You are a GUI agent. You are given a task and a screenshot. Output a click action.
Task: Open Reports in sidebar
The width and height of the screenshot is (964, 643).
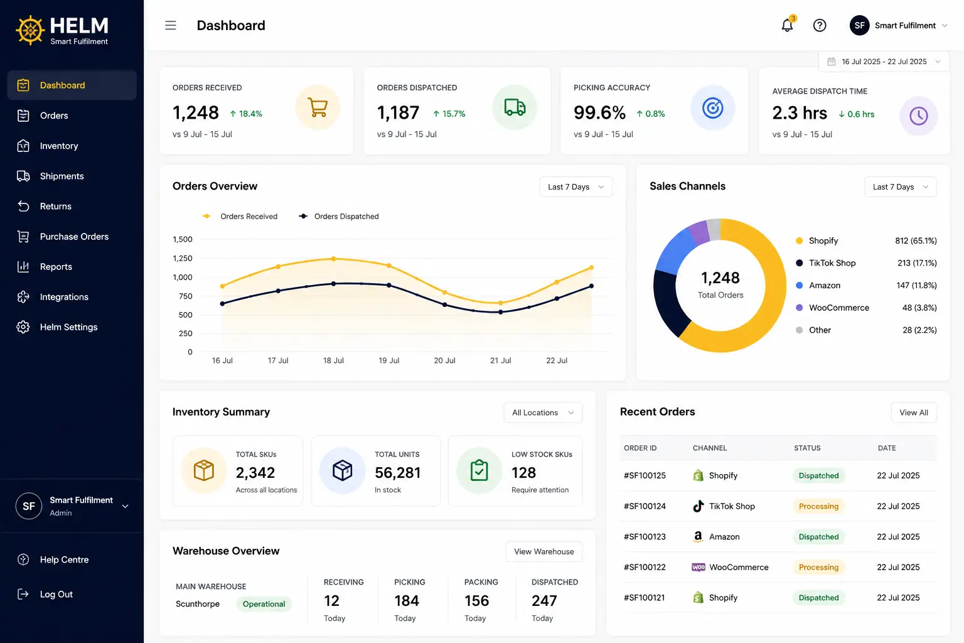tap(72, 267)
